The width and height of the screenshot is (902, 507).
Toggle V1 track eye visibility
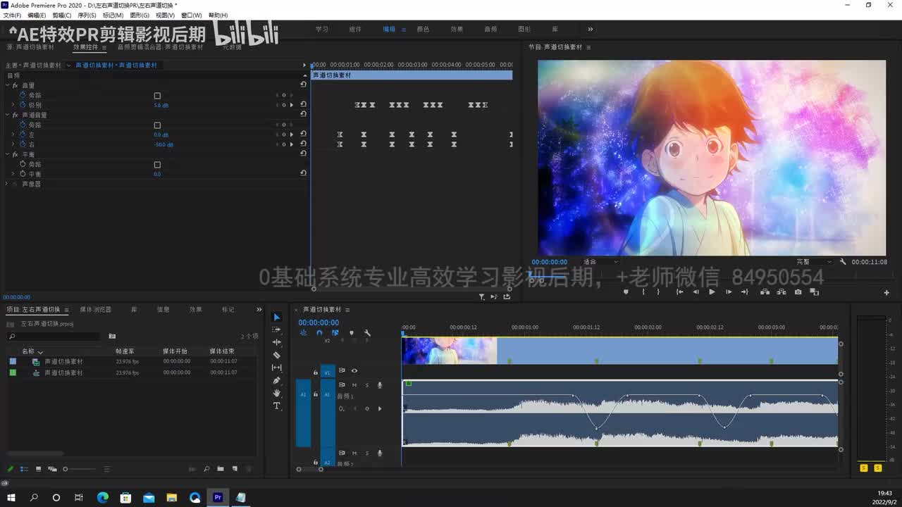[354, 370]
